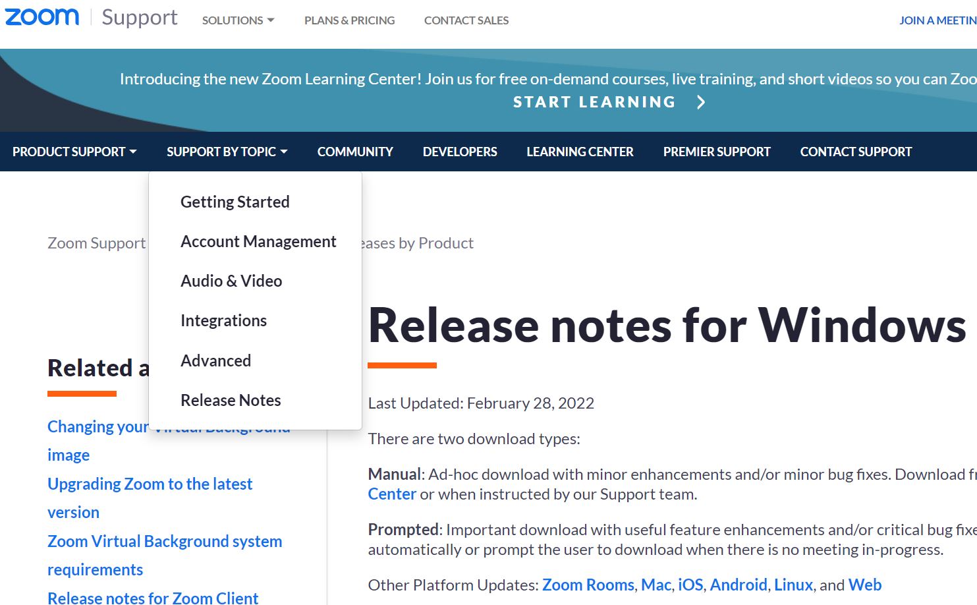
Task: Open Upgrading Zoom to the latest version
Action: coord(150,498)
